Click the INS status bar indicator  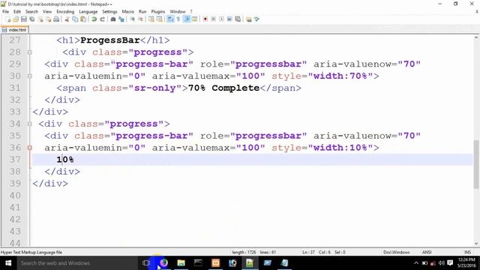(467, 253)
